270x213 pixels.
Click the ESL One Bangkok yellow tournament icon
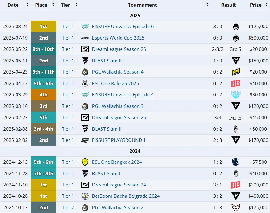click(x=85, y=162)
